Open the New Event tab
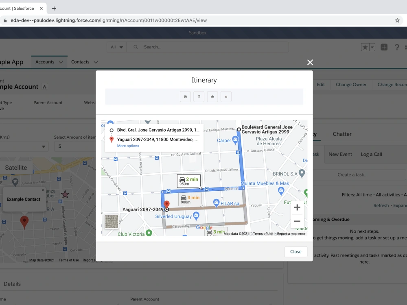 tap(340, 154)
